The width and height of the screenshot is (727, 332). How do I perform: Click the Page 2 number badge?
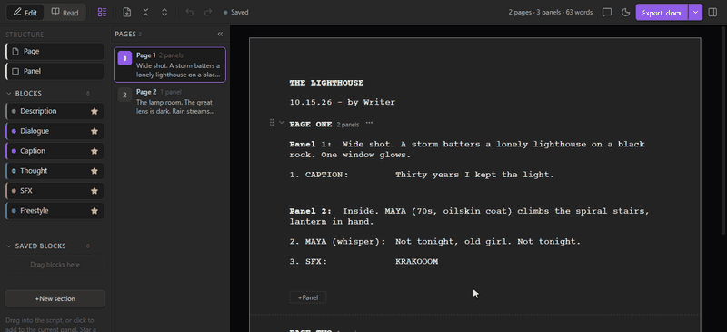click(124, 96)
